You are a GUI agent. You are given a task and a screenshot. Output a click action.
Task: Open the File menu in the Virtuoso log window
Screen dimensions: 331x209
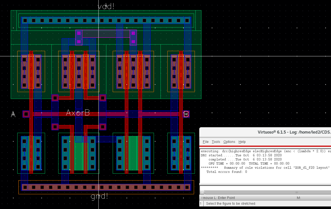point(205,142)
